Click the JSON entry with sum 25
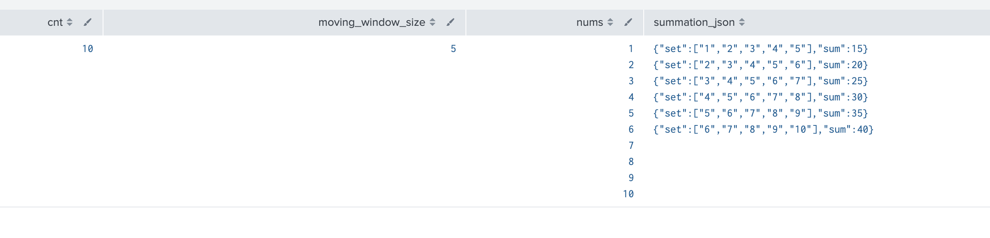Viewport: 990px width, 238px height. [x=760, y=81]
